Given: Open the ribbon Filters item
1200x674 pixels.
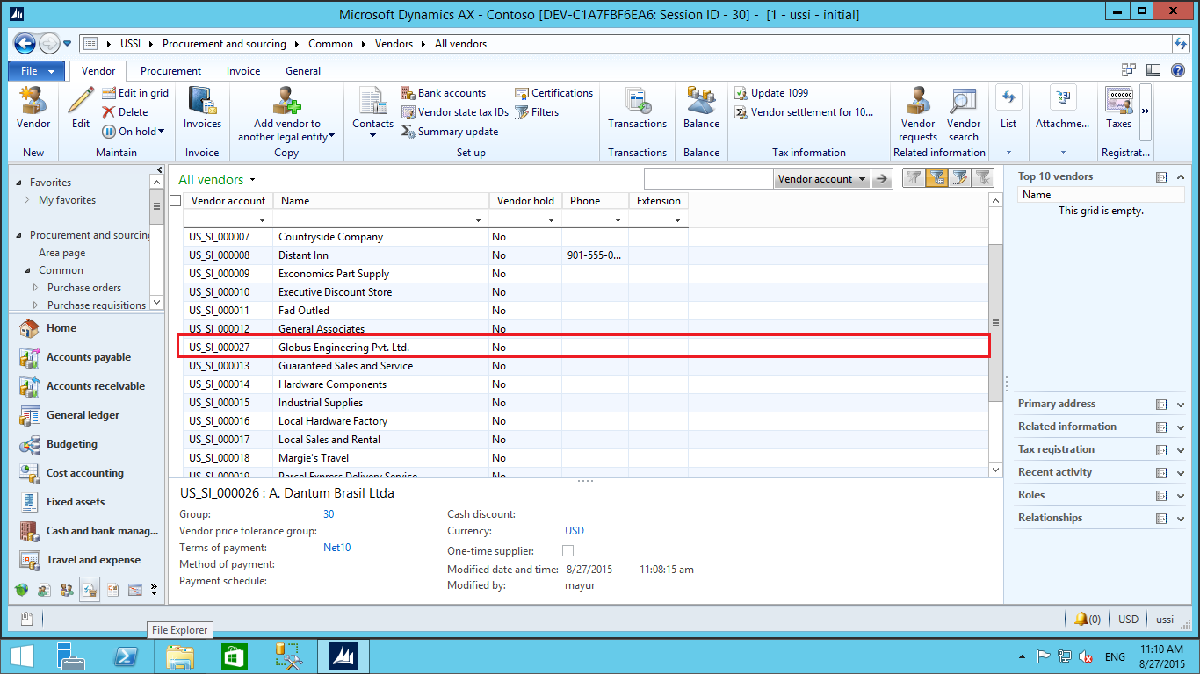Looking at the screenshot, I should [x=537, y=112].
